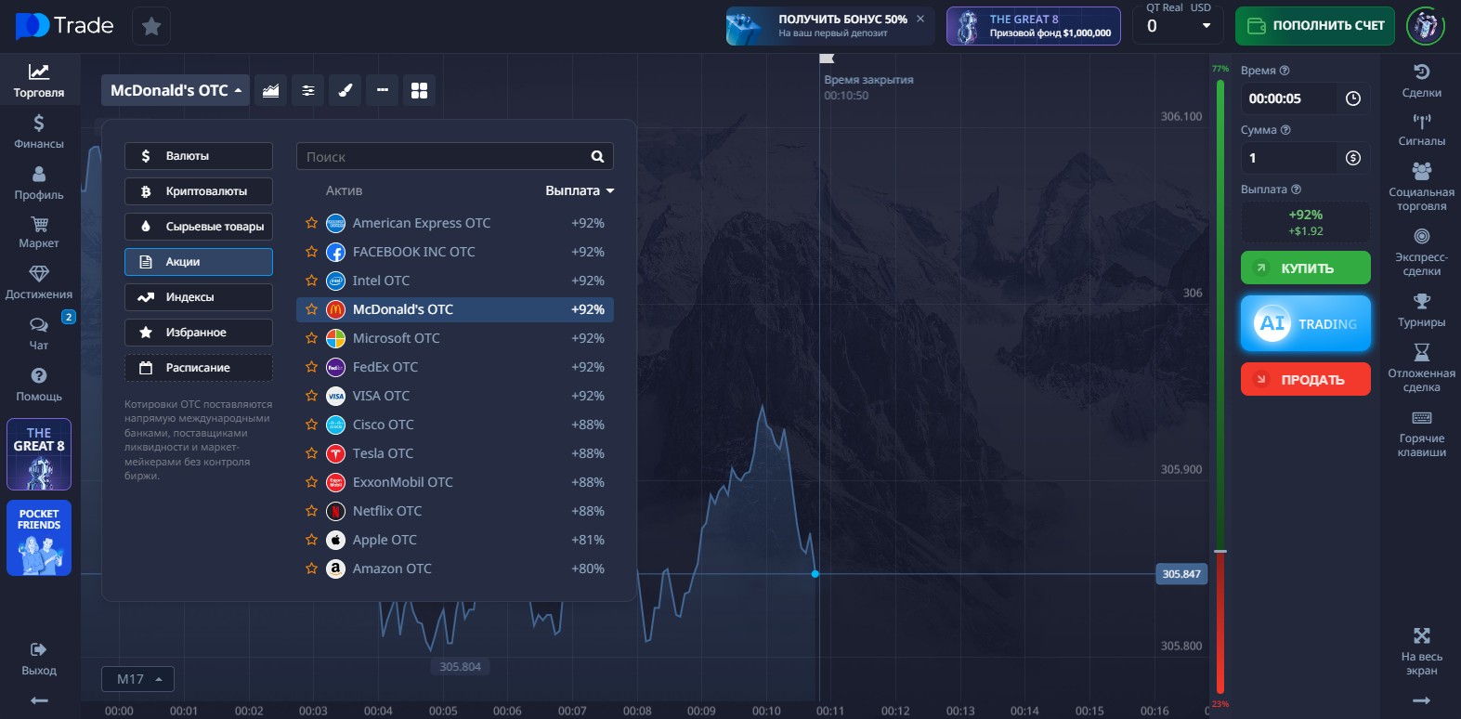This screenshot has height=719, width=1461.
Task: Click the КУПИТЬ buy button
Action: tap(1306, 268)
